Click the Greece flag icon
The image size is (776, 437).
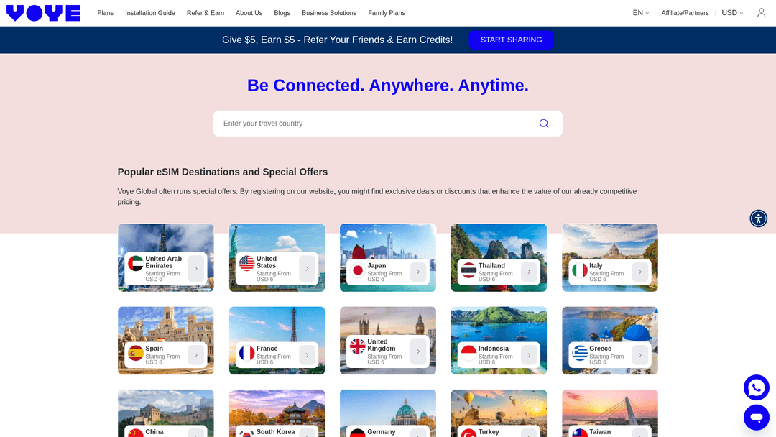(x=580, y=354)
